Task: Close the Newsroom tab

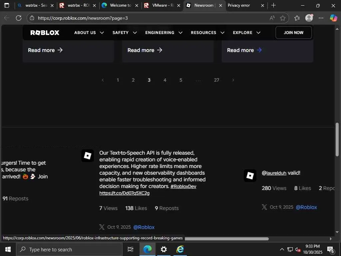Action: point(220,6)
